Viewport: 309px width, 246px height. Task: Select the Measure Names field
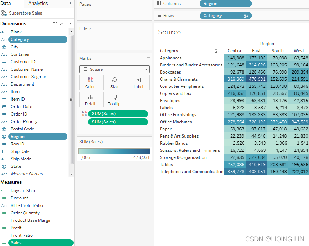(27, 174)
